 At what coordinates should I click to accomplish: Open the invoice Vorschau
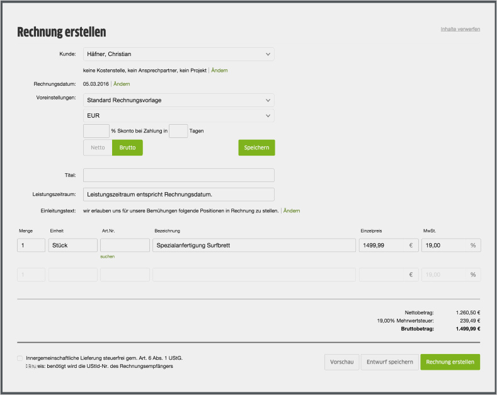[x=341, y=362]
